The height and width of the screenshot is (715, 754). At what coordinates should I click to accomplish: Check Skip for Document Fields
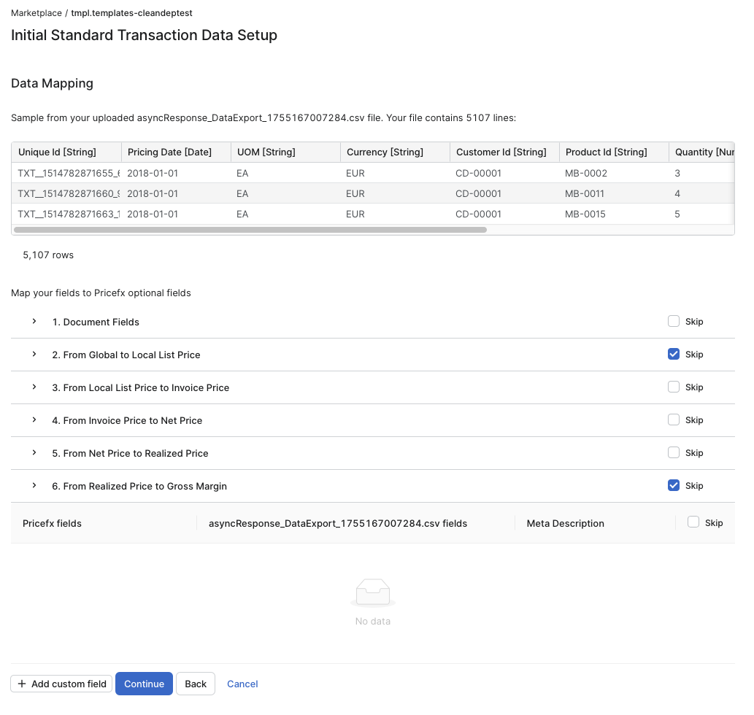[x=674, y=322]
